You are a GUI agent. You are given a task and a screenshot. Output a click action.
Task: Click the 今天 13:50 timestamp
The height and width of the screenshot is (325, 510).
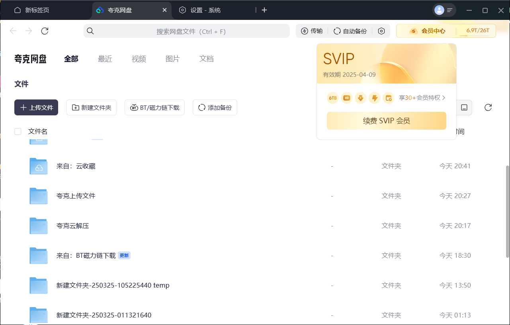[455, 285]
